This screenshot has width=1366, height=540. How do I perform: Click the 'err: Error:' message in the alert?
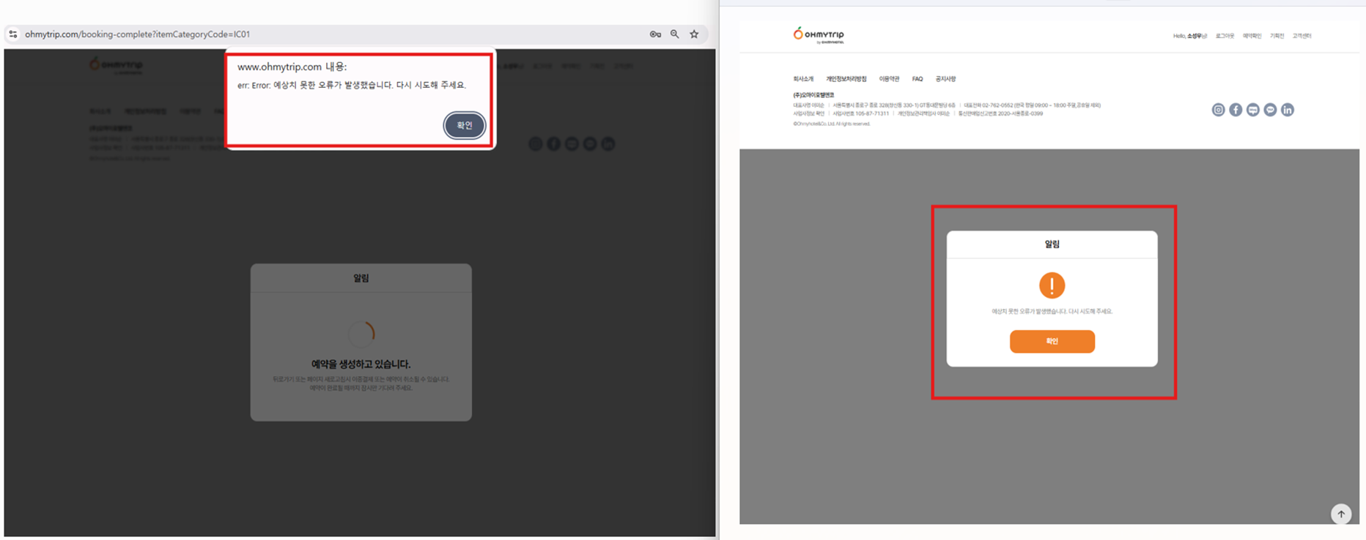[352, 85]
